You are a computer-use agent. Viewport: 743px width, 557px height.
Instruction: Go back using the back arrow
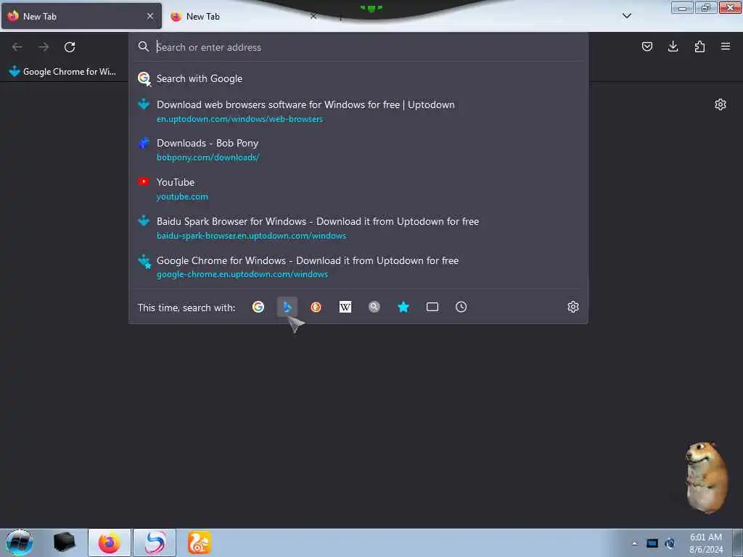(x=17, y=47)
